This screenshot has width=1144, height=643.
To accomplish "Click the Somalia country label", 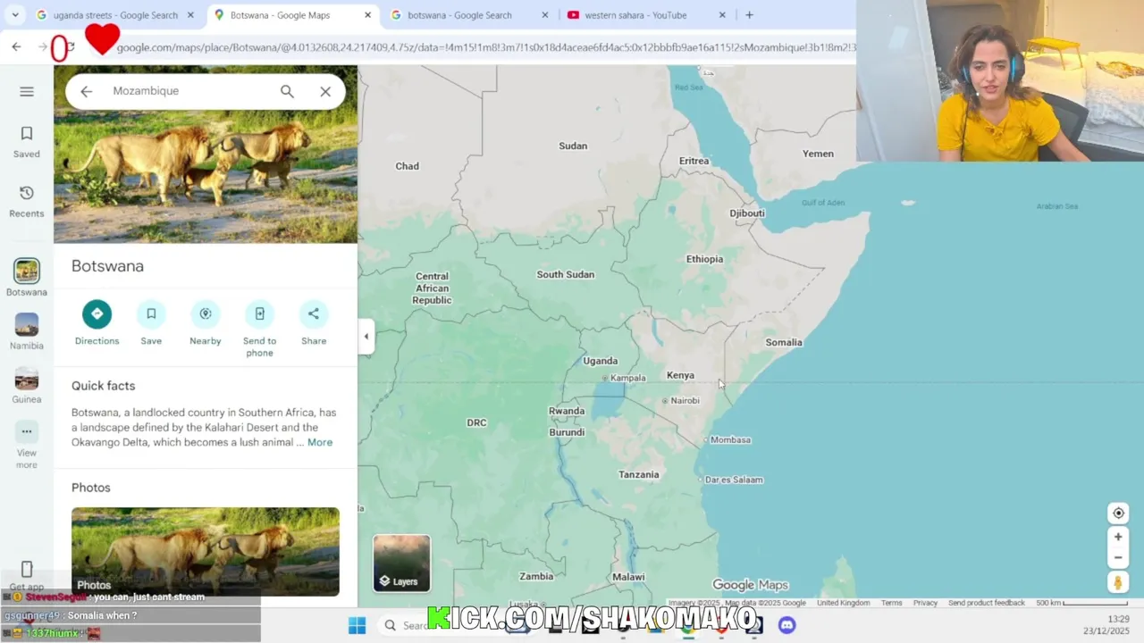I will (x=784, y=342).
